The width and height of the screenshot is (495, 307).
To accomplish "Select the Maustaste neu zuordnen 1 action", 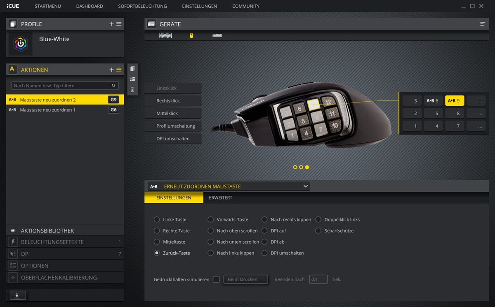I will [x=65, y=110].
